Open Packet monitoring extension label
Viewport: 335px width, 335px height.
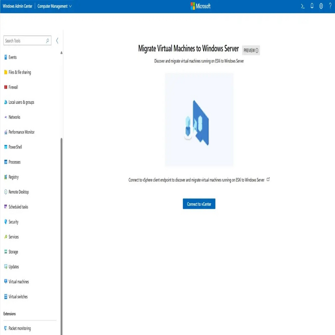[x=20, y=328]
